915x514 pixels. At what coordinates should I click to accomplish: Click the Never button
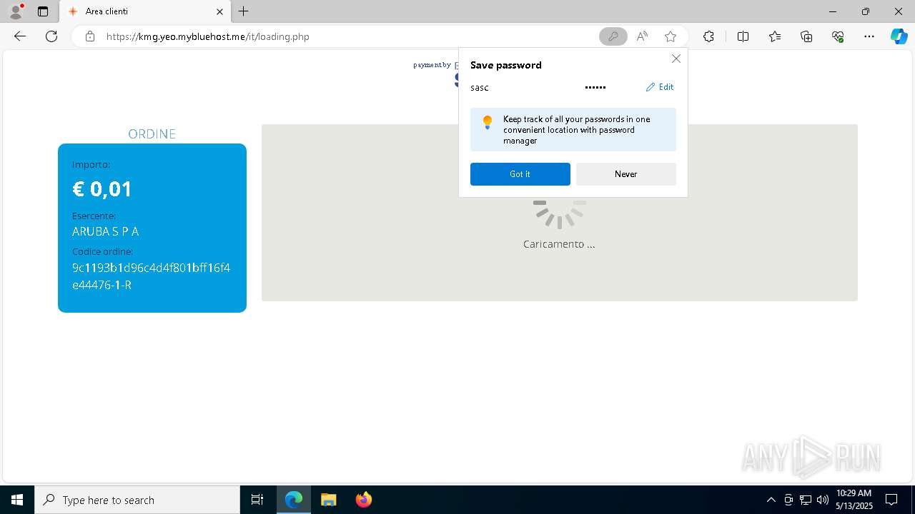(626, 174)
